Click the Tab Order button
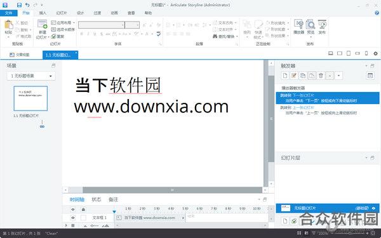The height and width of the screenshot is (238, 381). (63, 29)
